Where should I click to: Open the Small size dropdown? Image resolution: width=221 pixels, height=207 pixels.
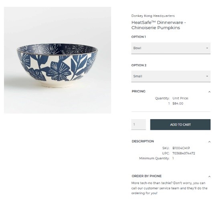(171, 76)
